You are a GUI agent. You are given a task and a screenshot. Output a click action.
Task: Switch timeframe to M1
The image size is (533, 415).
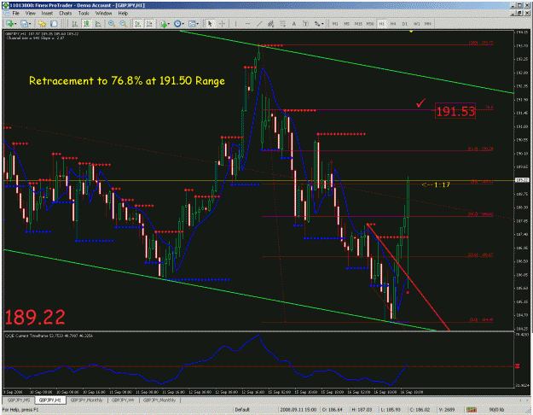pos(335,24)
